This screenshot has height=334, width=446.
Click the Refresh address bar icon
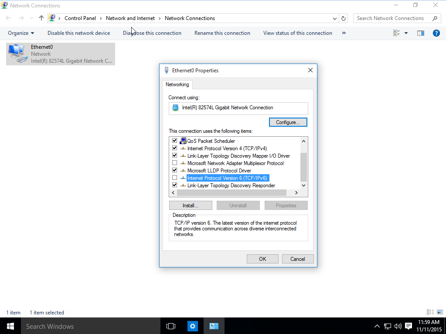tap(344, 18)
